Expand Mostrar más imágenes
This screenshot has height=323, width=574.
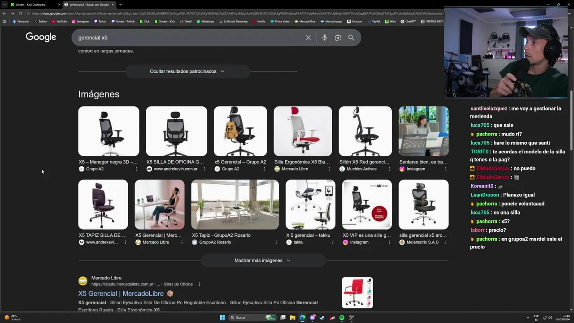(263, 260)
